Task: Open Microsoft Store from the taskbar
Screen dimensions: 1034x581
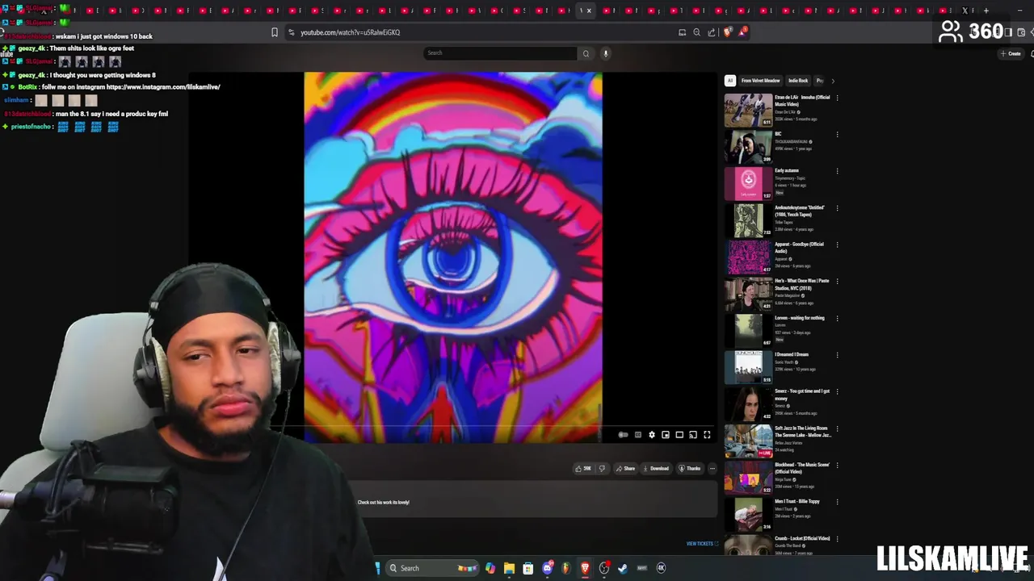Action: click(528, 568)
